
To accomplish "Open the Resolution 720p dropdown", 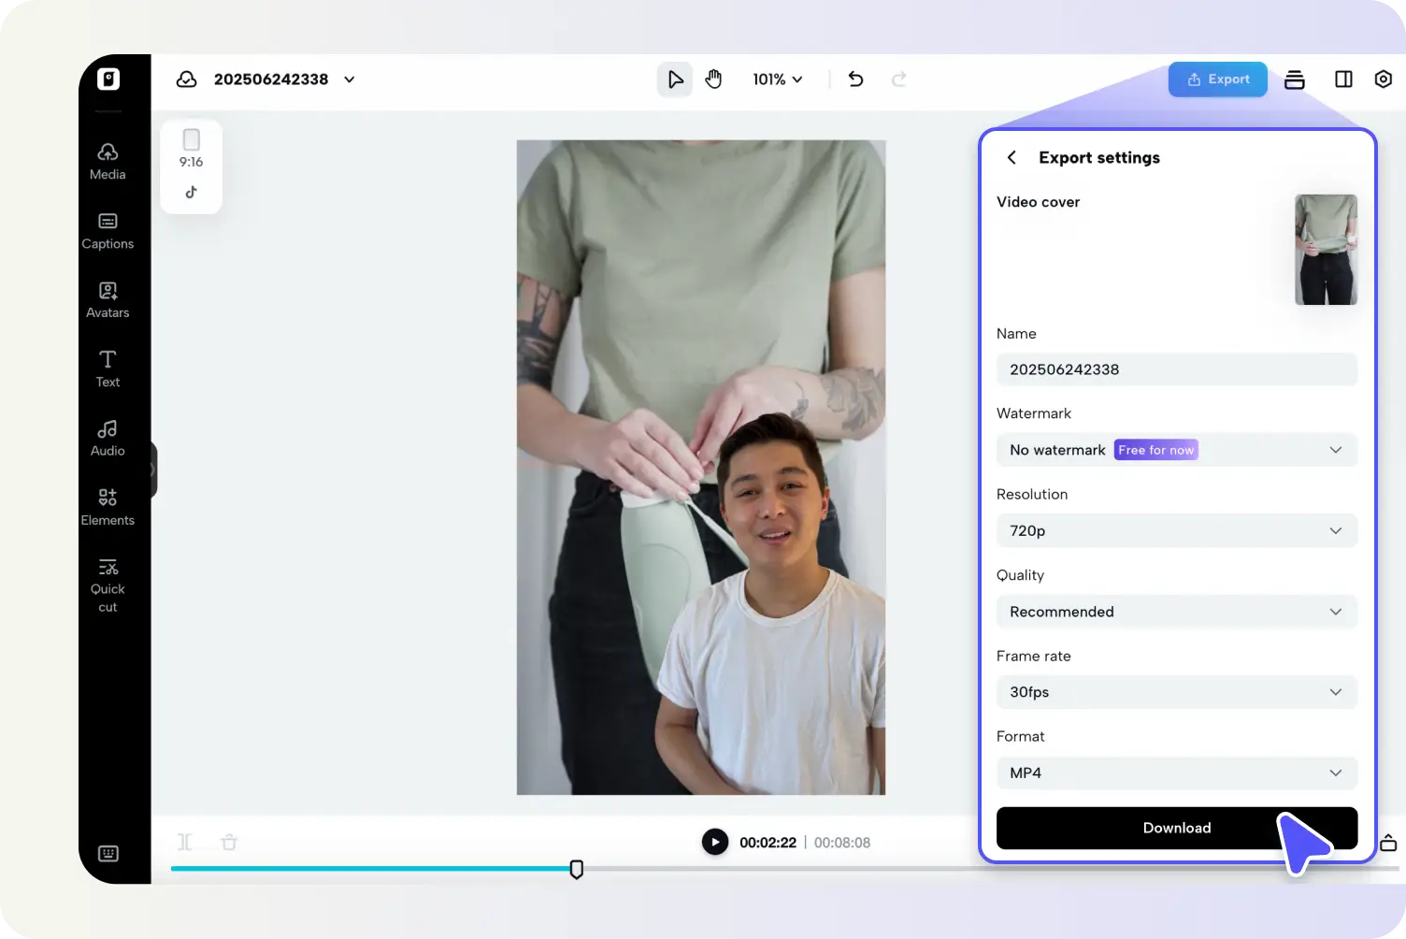I will click(1176, 530).
